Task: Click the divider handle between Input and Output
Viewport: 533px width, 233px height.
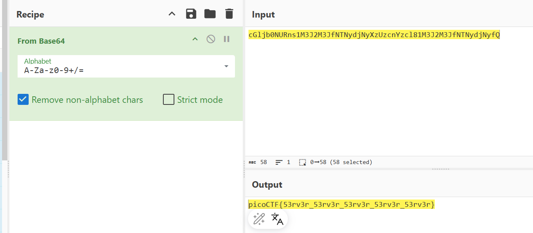Action: (440, 169)
